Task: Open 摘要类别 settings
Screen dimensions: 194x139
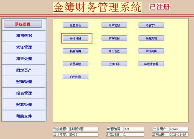Action: 151,38
